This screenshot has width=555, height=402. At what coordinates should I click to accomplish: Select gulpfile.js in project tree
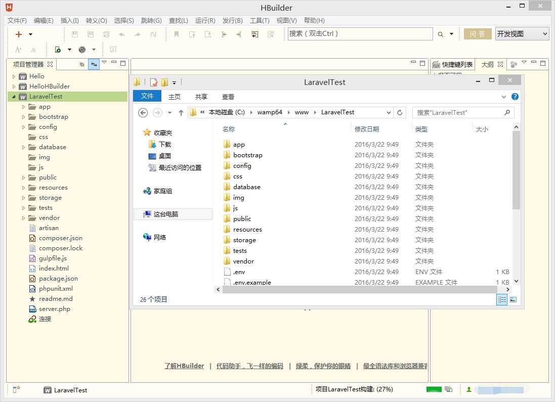click(x=53, y=258)
